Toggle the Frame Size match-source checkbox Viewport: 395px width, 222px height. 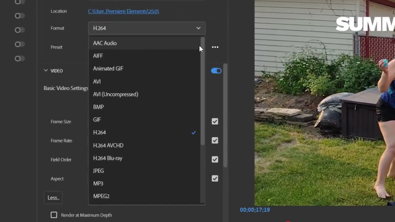[215, 121]
